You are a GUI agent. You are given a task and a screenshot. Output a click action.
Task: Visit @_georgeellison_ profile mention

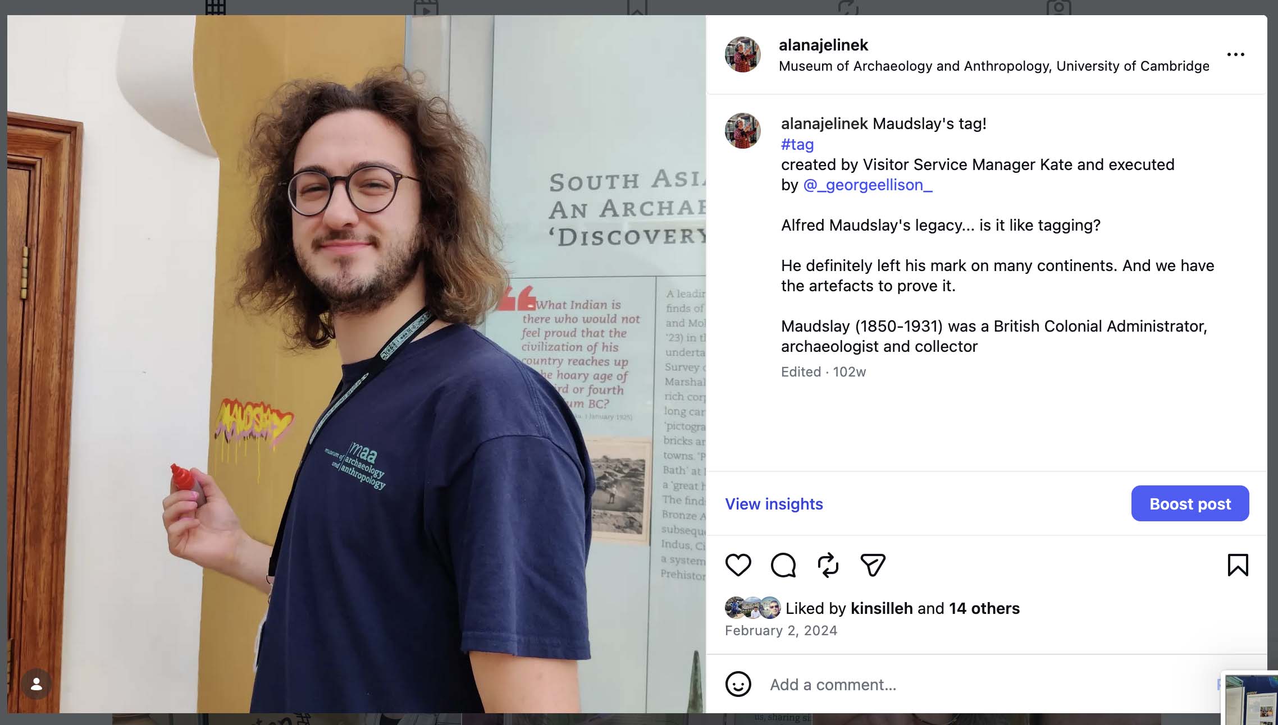pyautogui.click(x=868, y=185)
